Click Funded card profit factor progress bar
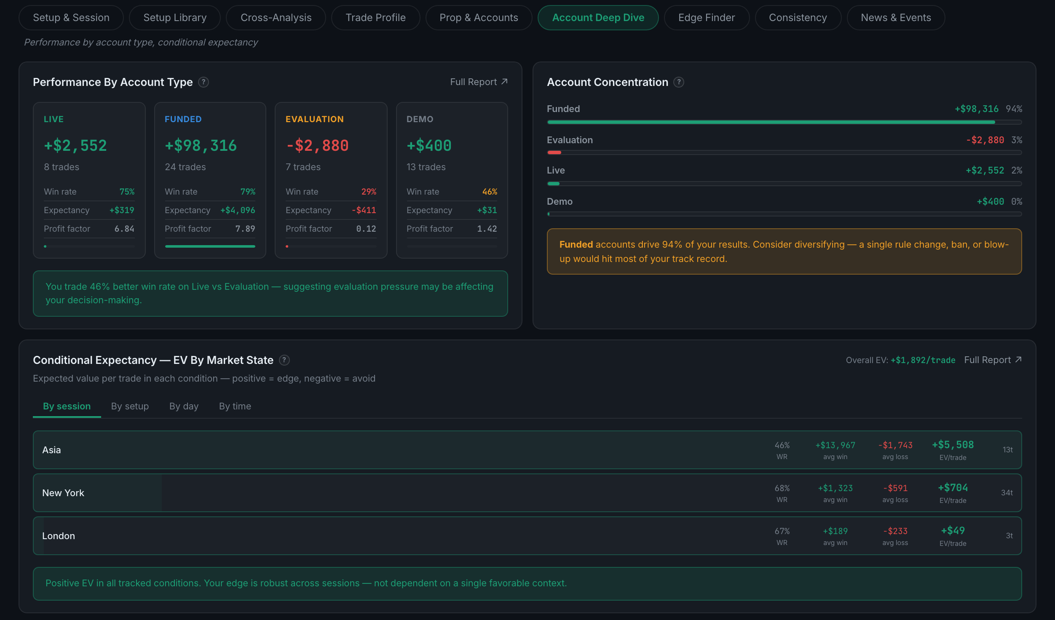The width and height of the screenshot is (1055, 620). pos(210,246)
